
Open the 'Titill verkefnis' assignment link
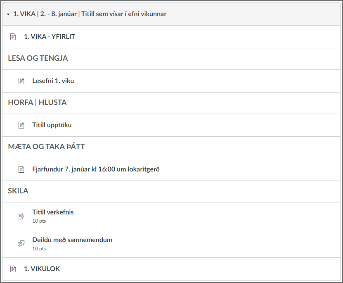pyautogui.click(x=53, y=212)
